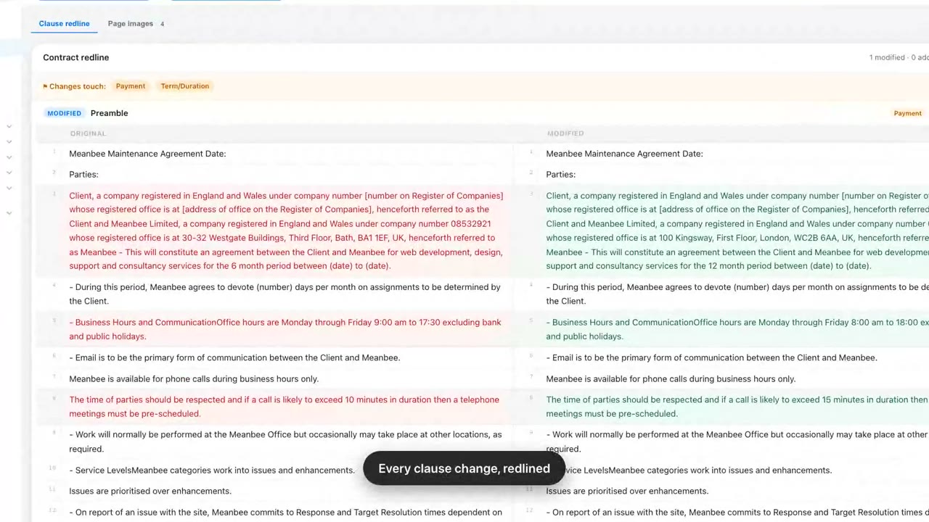Screen dimensions: 929x522
Task: Click 'Parties:' in the Original column
Action: tap(83, 175)
